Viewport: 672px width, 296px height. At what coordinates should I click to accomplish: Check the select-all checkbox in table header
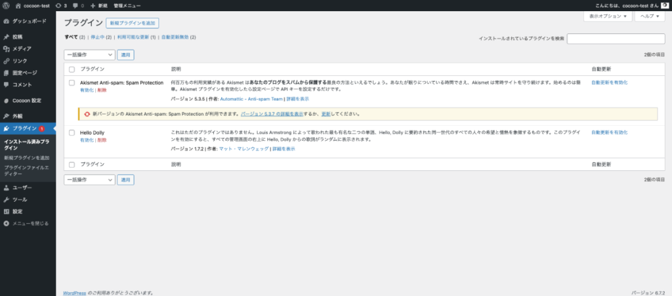click(x=72, y=69)
